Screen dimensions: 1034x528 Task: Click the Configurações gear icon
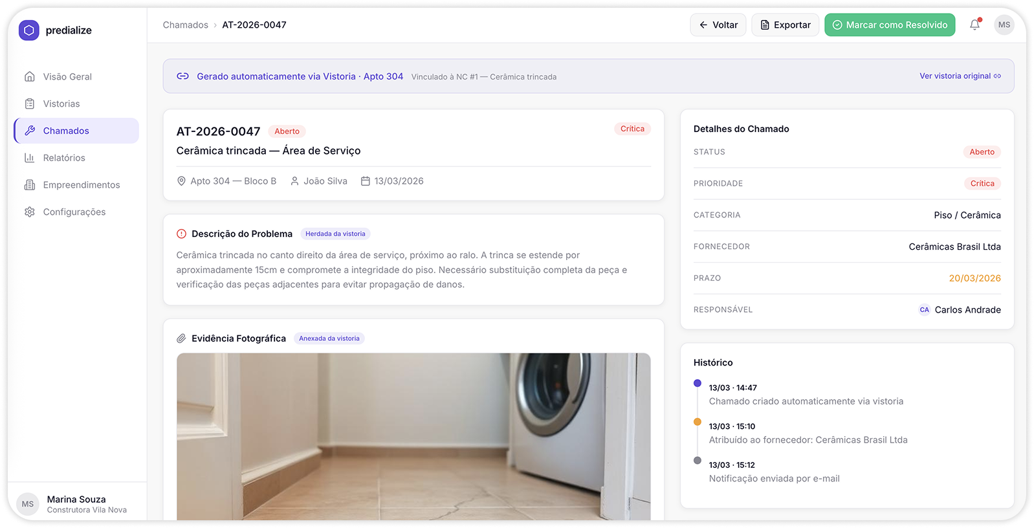click(30, 212)
